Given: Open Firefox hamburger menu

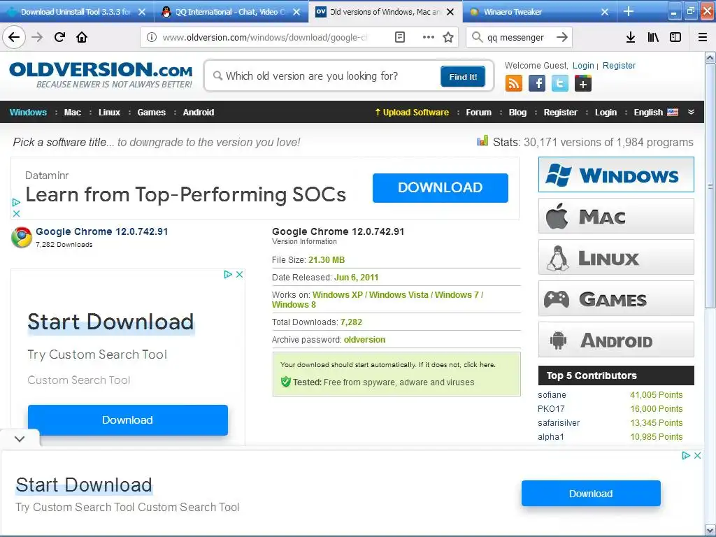Looking at the screenshot, I should pos(703,38).
